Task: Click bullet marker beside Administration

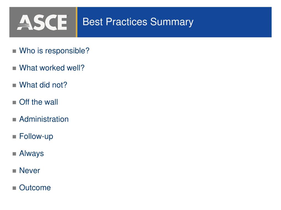Action: pyautogui.click(x=14, y=120)
